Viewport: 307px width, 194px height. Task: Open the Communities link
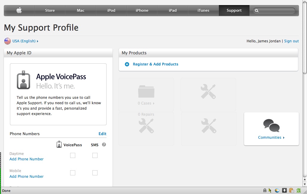click(x=271, y=137)
